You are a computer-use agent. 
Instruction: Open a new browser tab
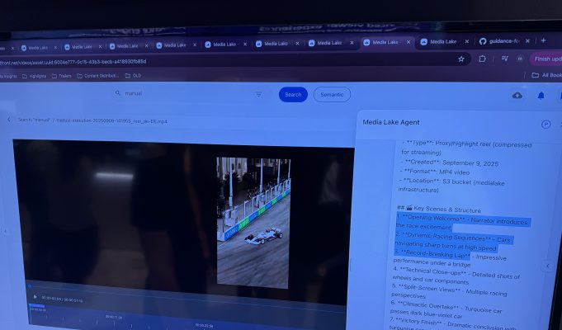point(543,40)
